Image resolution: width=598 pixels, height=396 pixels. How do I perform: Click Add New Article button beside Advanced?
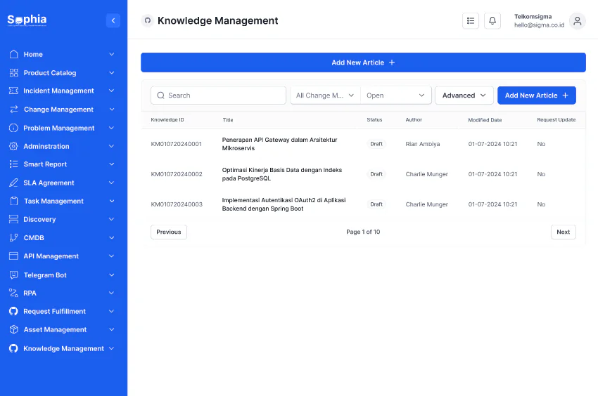click(537, 95)
